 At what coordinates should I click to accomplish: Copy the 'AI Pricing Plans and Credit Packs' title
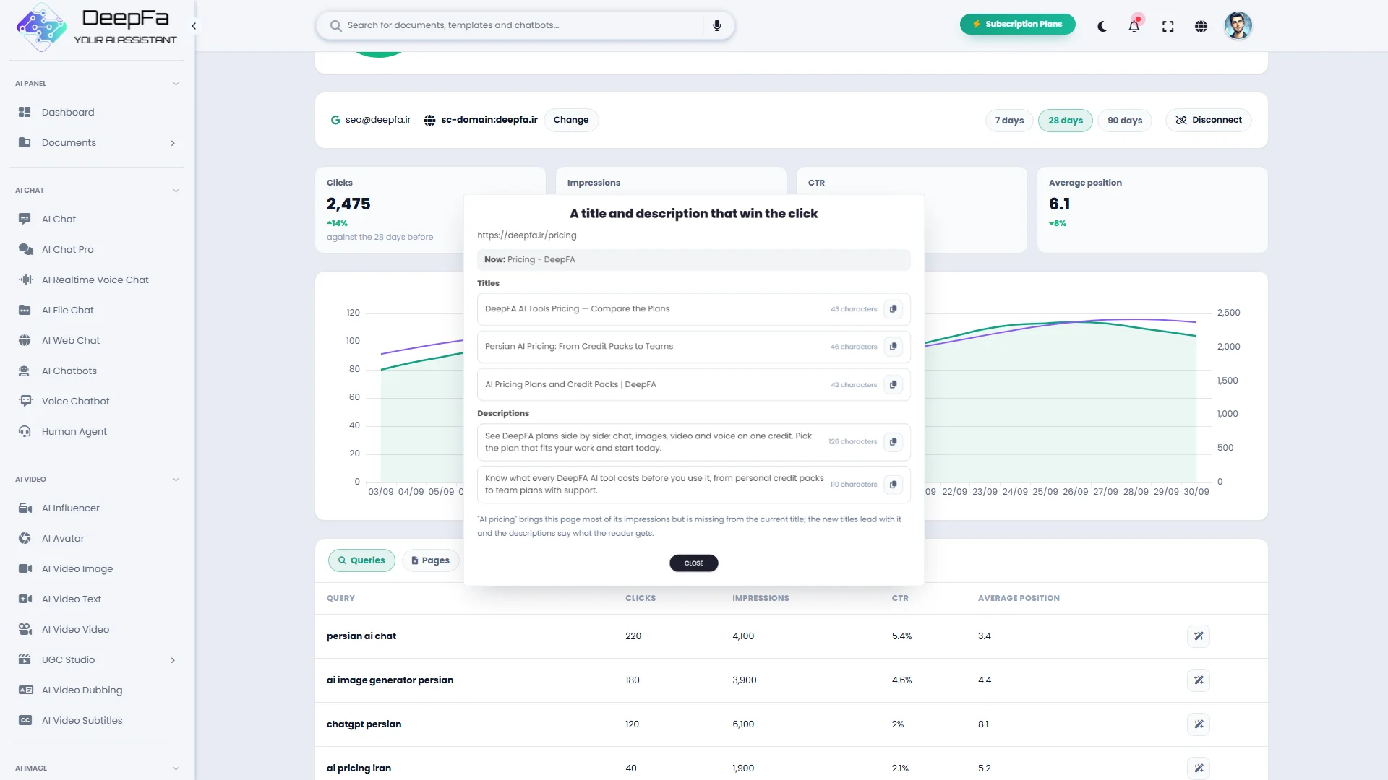894,385
